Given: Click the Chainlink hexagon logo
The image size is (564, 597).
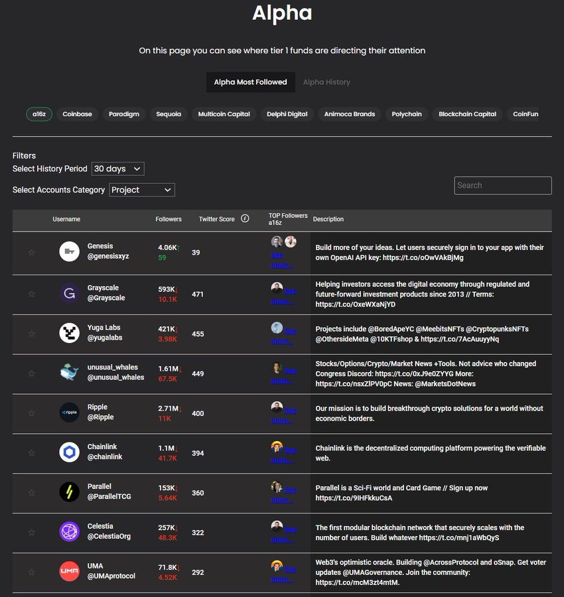Looking at the screenshot, I should (x=69, y=452).
